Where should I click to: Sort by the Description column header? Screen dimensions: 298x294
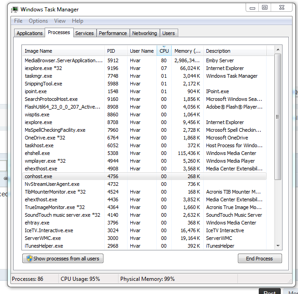pos(235,51)
